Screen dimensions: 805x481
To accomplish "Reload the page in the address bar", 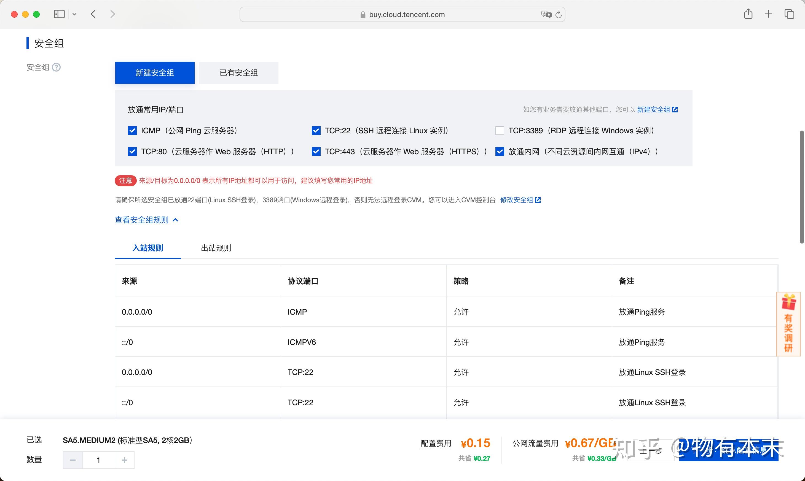I will click(559, 15).
